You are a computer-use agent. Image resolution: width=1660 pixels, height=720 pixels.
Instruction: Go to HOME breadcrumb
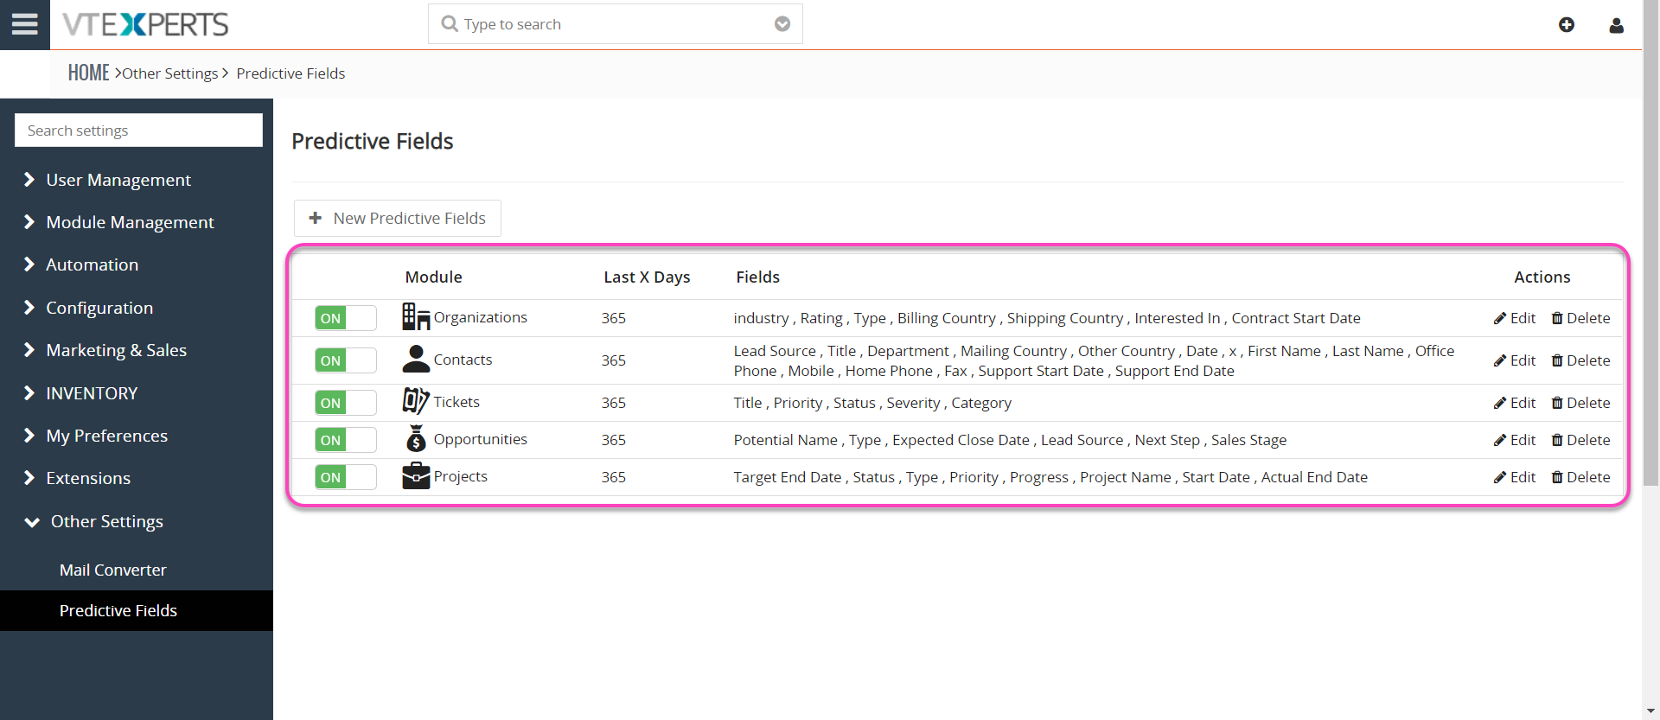[x=88, y=73]
